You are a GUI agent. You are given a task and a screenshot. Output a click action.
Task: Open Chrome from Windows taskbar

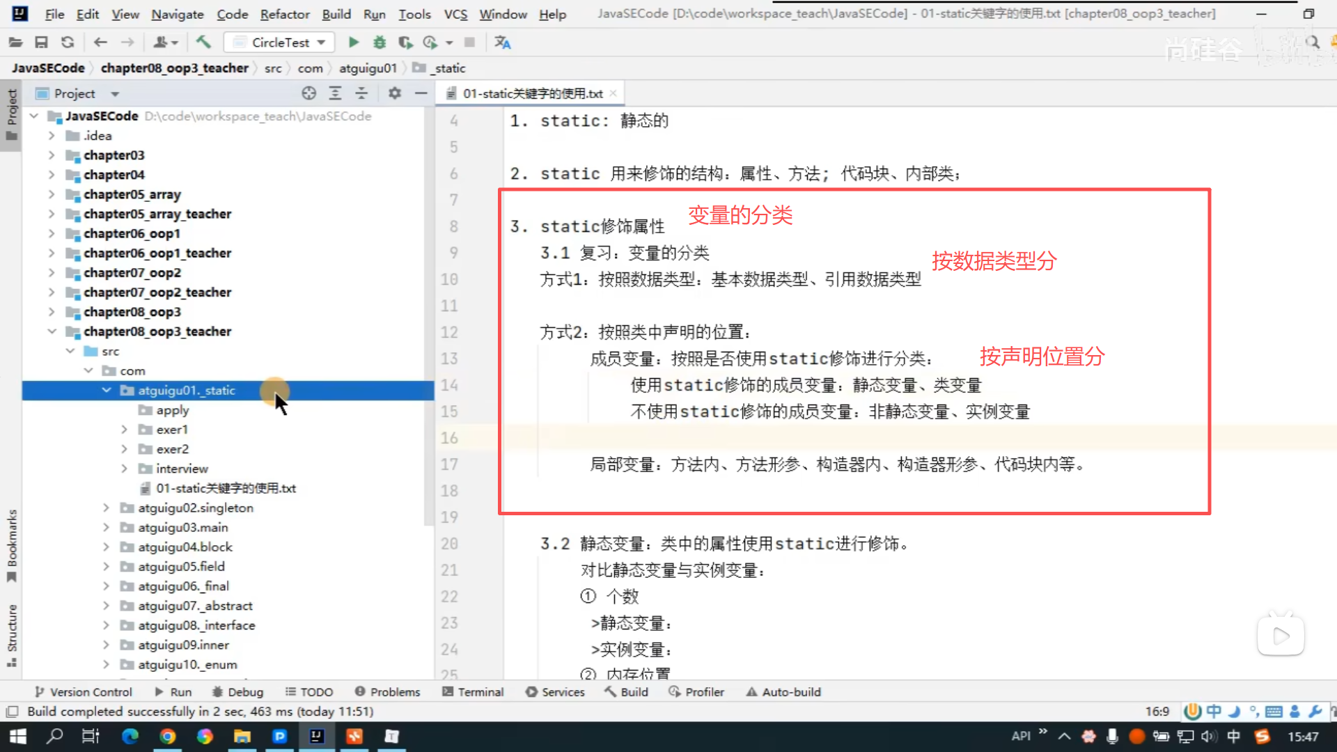(167, 736)
